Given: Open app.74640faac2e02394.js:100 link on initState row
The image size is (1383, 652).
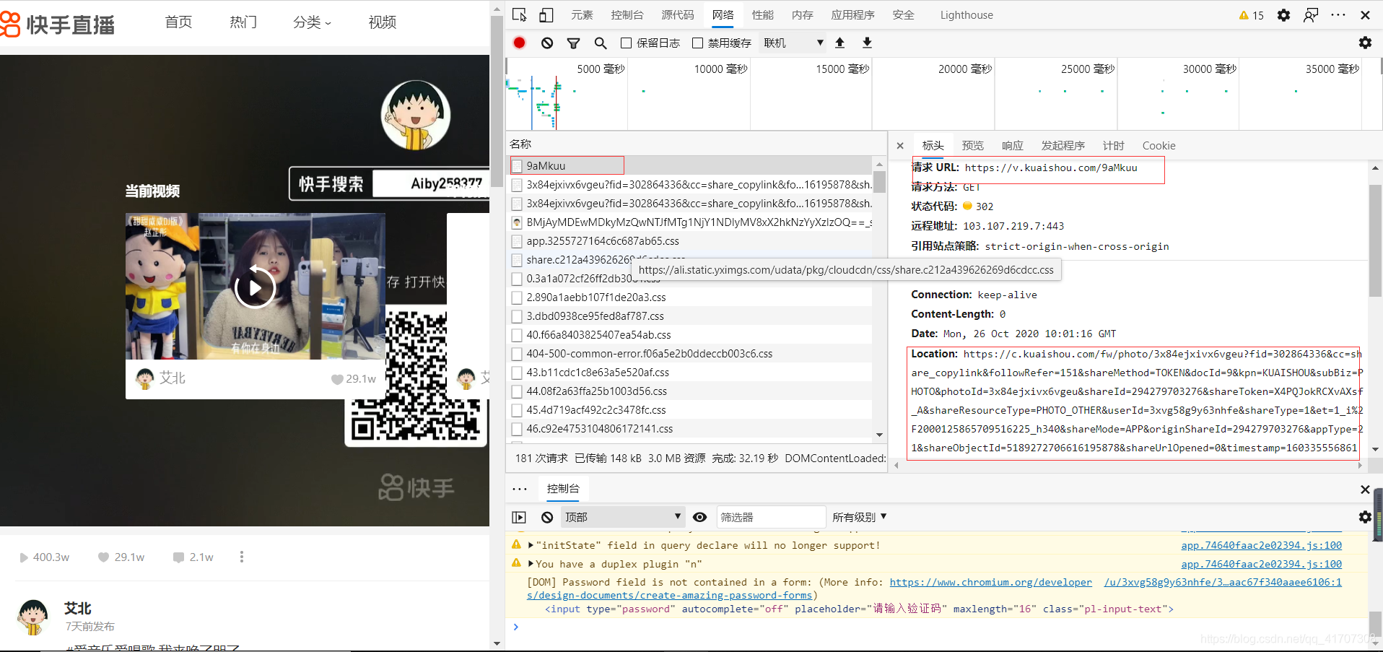Looking at the screenshot, I should 1261,545.
